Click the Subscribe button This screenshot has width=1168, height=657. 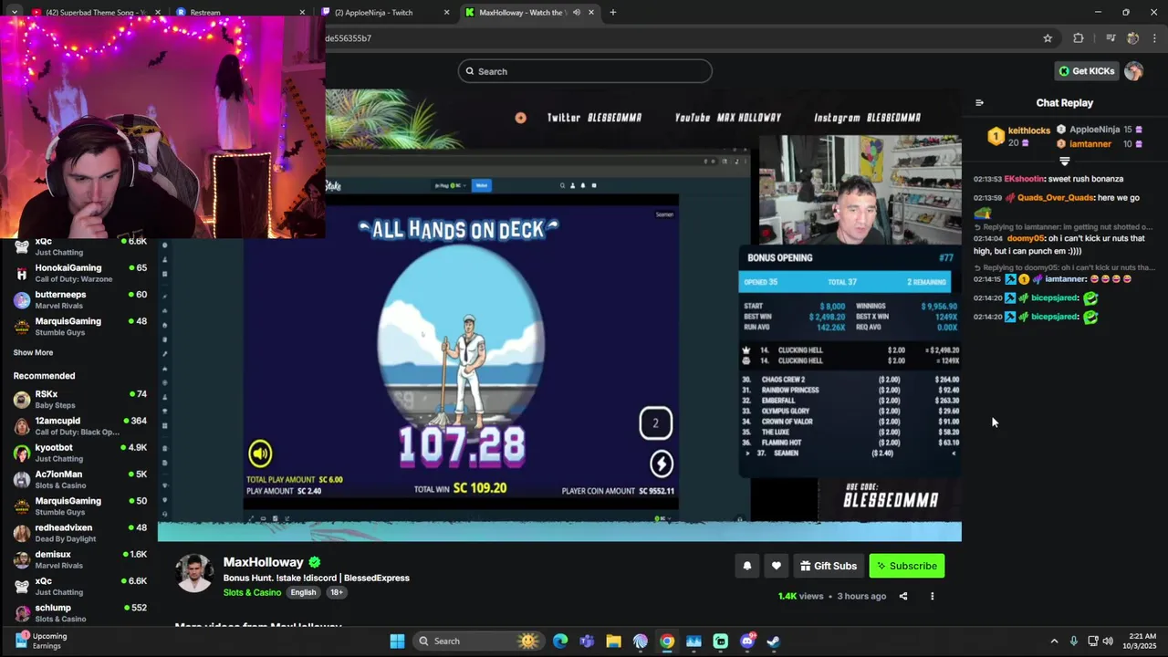[x=907, y=566]
